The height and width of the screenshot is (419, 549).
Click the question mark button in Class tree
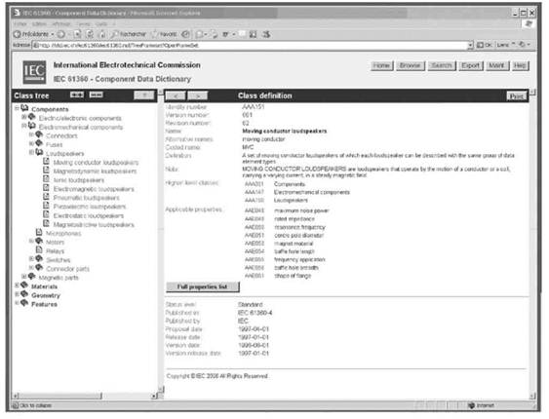tap(144, 95)
